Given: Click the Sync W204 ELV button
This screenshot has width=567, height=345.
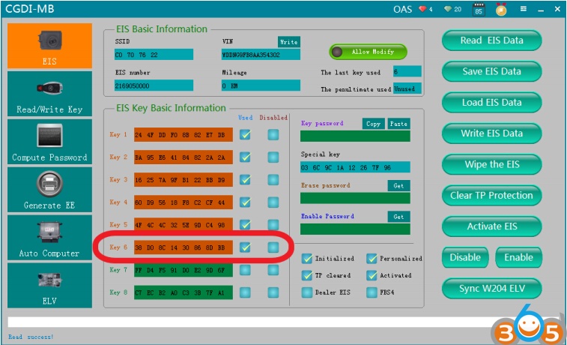Looking at the screenshot, I should (x=491, y=288).
